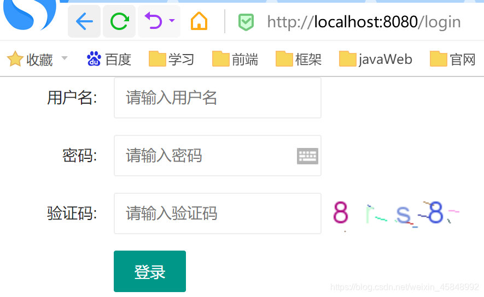Focus the 请输入用户名 username field
Screen dimensions: 484x297
pyautogui.click(x=218, y=98)
